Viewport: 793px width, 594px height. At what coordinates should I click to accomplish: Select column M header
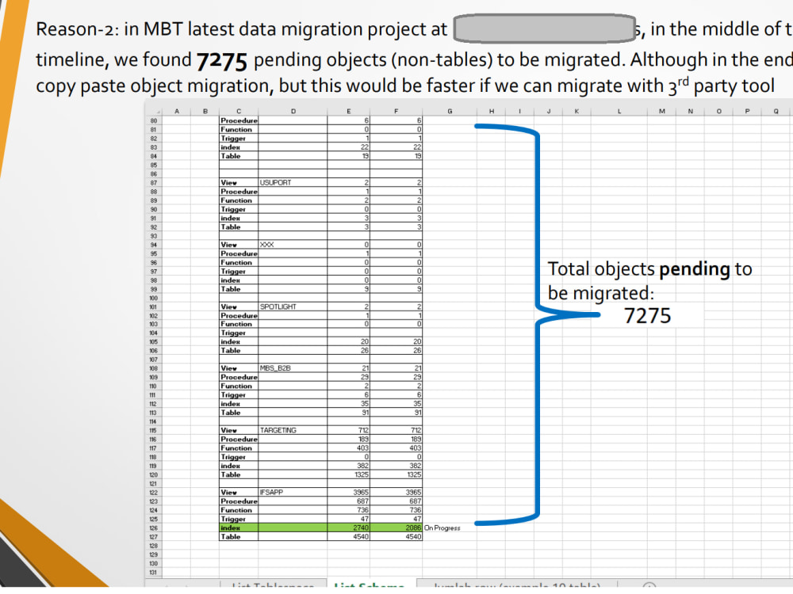point(661,111)
